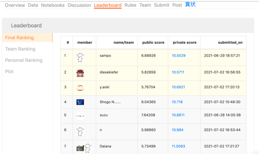Viewport: 259px width, 154px height.
Task: Click public score 6.68926
Action: tap(148, 55)
